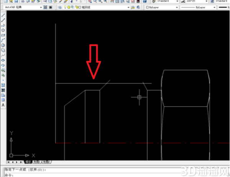Select the Rectangle tool

(x=3, y=35)
